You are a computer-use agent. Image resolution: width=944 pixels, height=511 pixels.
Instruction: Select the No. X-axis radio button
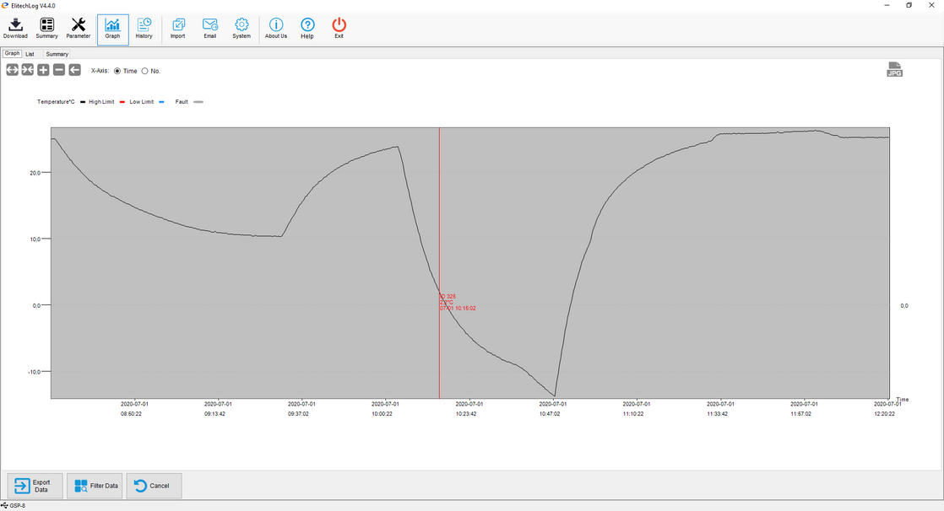point(144,71)
